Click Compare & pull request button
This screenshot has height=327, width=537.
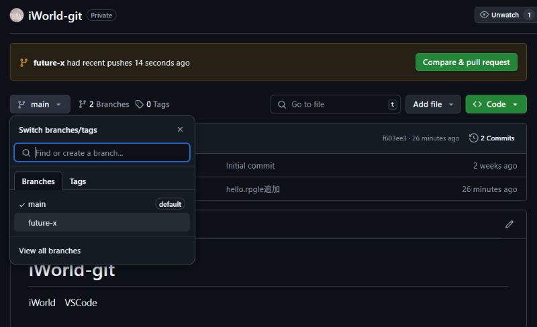click(x=466, y=62)
